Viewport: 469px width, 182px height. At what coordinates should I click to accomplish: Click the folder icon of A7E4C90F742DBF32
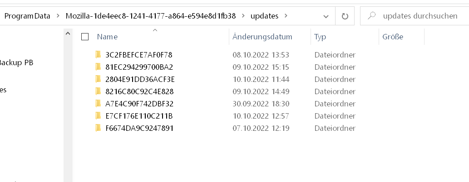click(98, 104)
